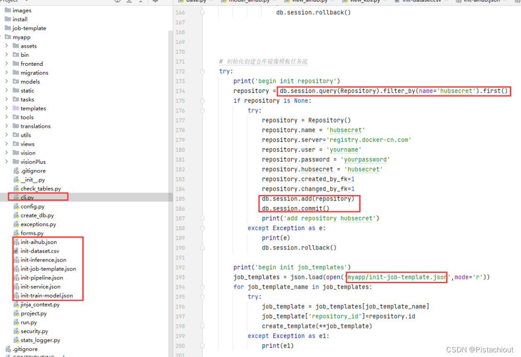521x357 pixels.
Task: Click the stats_logger.py file icon
Action: tap(16, 340)
